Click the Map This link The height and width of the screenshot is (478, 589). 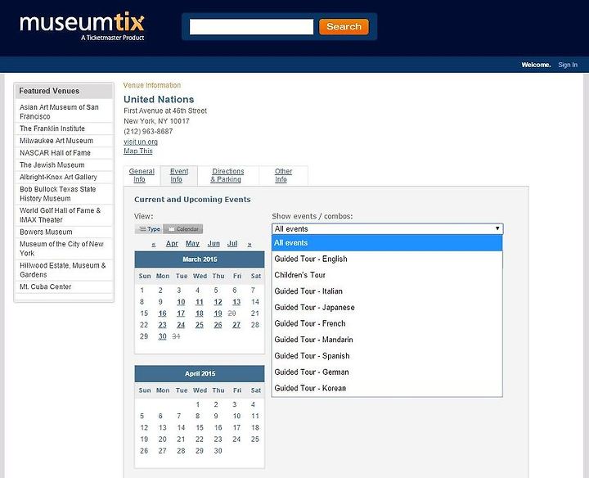[138, 151]
